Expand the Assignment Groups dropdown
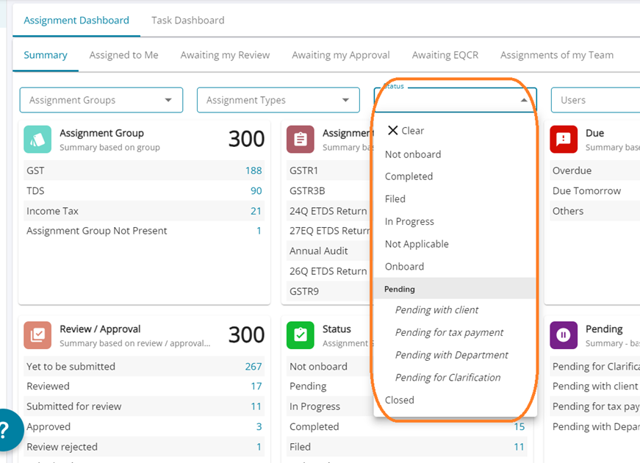Viewport: 640px width, 463px height. click(168, 100)
